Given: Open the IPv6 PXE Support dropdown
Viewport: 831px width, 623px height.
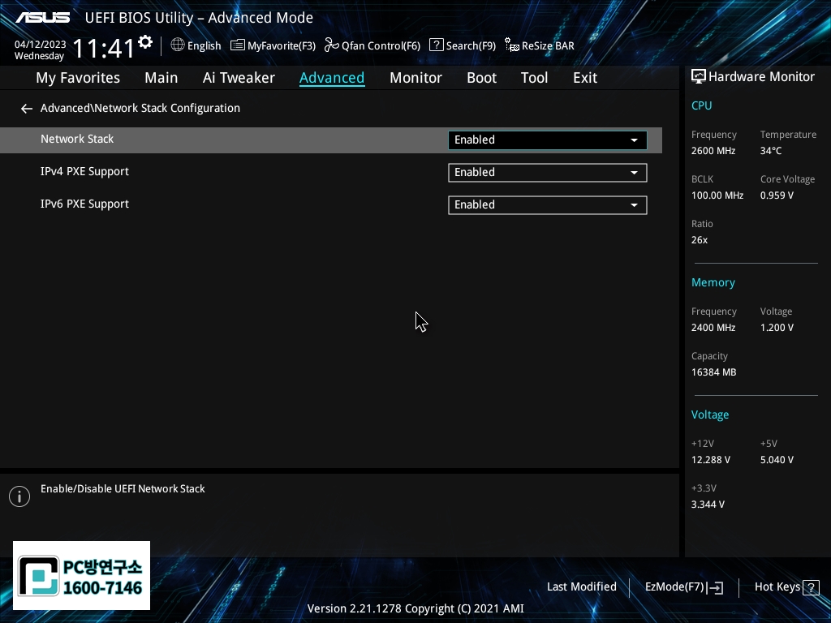Looking at the screenshot, I should tap(548, 205).
